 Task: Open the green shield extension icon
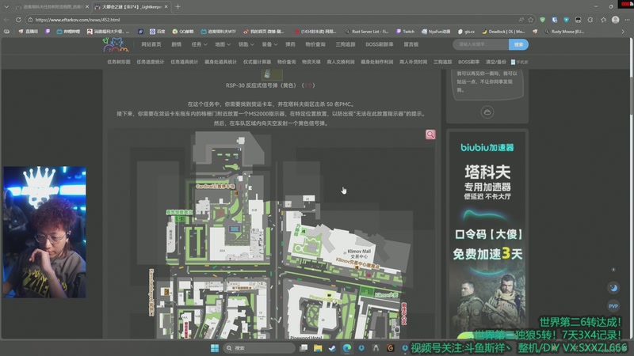click(x=543, y=20)
